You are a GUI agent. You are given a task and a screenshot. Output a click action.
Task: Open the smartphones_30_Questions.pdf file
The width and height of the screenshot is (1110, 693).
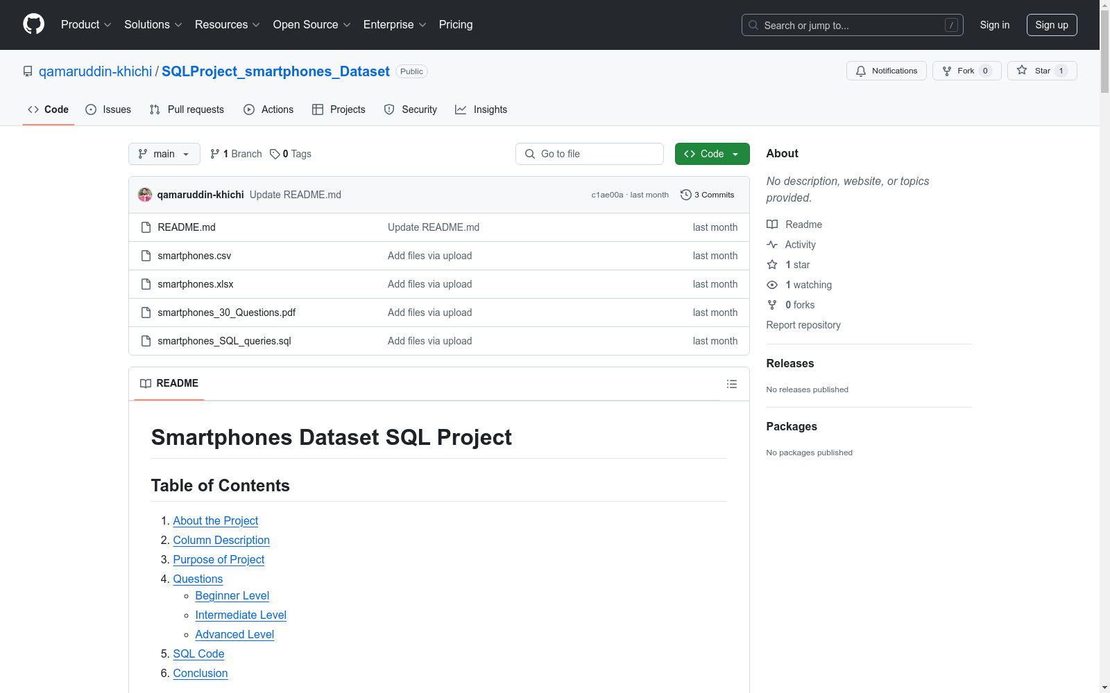226,313
